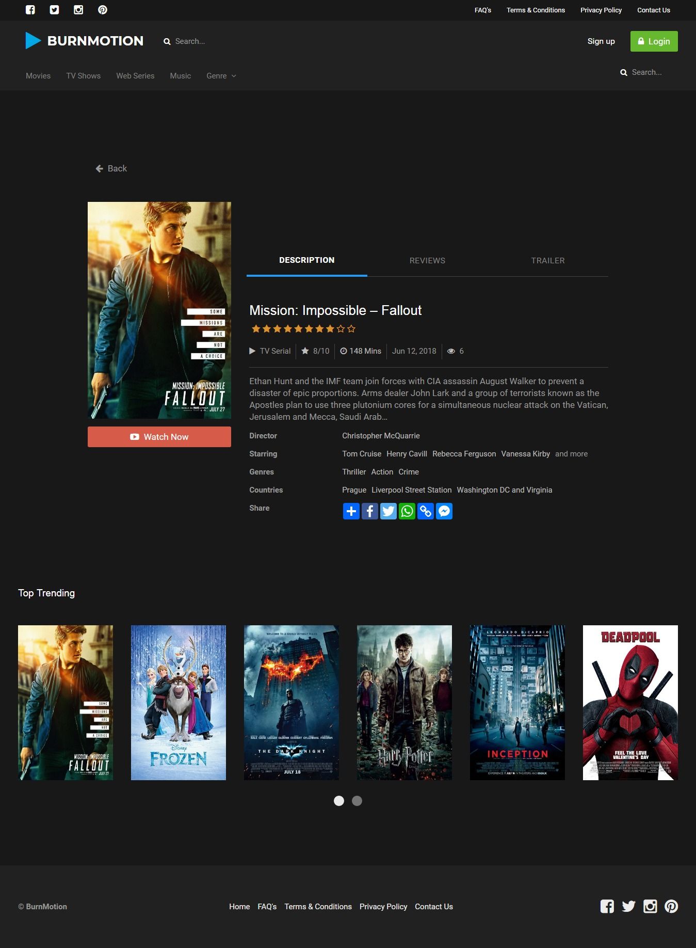The height and width of the screenshot is (948, 696).
Task: Click director Christopher McQuarrie
Action: 381,436
